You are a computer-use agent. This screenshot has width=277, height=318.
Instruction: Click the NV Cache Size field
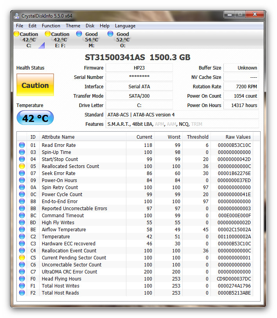click(241, 77)
